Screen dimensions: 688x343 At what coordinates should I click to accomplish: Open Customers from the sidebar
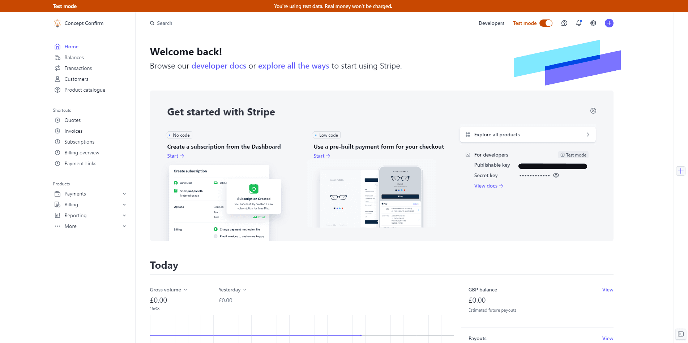click(x=76, y=79)
